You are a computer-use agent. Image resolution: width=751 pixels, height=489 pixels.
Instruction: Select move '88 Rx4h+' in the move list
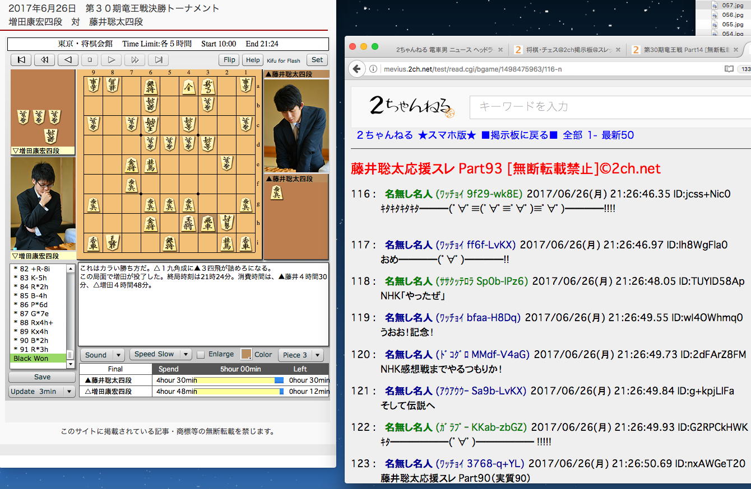[x=38, y=323]
